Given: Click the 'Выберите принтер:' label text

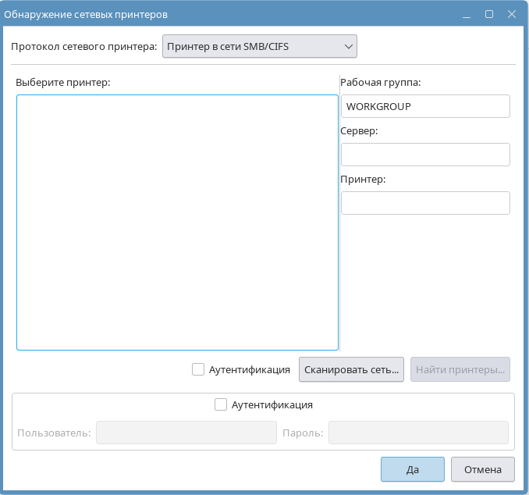Looking at the screenshot, I should 63,82.
